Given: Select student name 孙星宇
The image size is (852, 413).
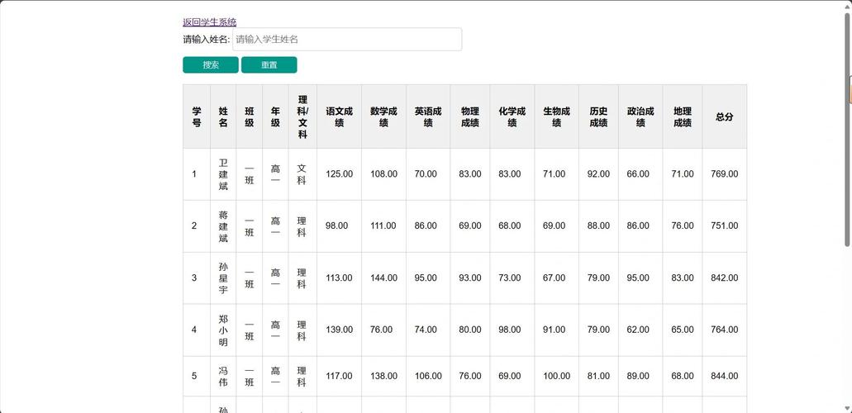Looking at the screenshot, I should [223, 278].
